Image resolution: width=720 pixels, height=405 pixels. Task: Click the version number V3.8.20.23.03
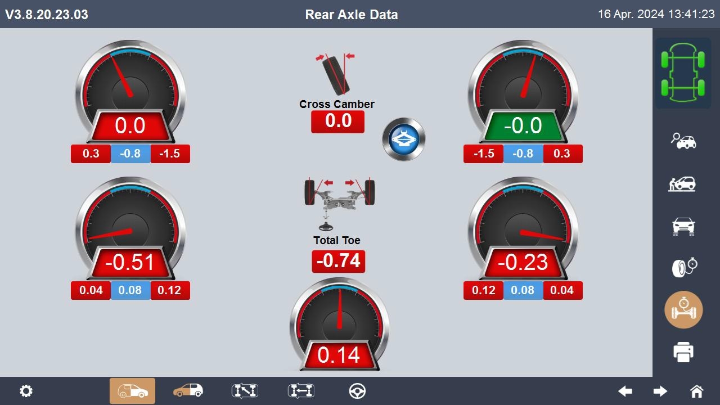point(47,15)
